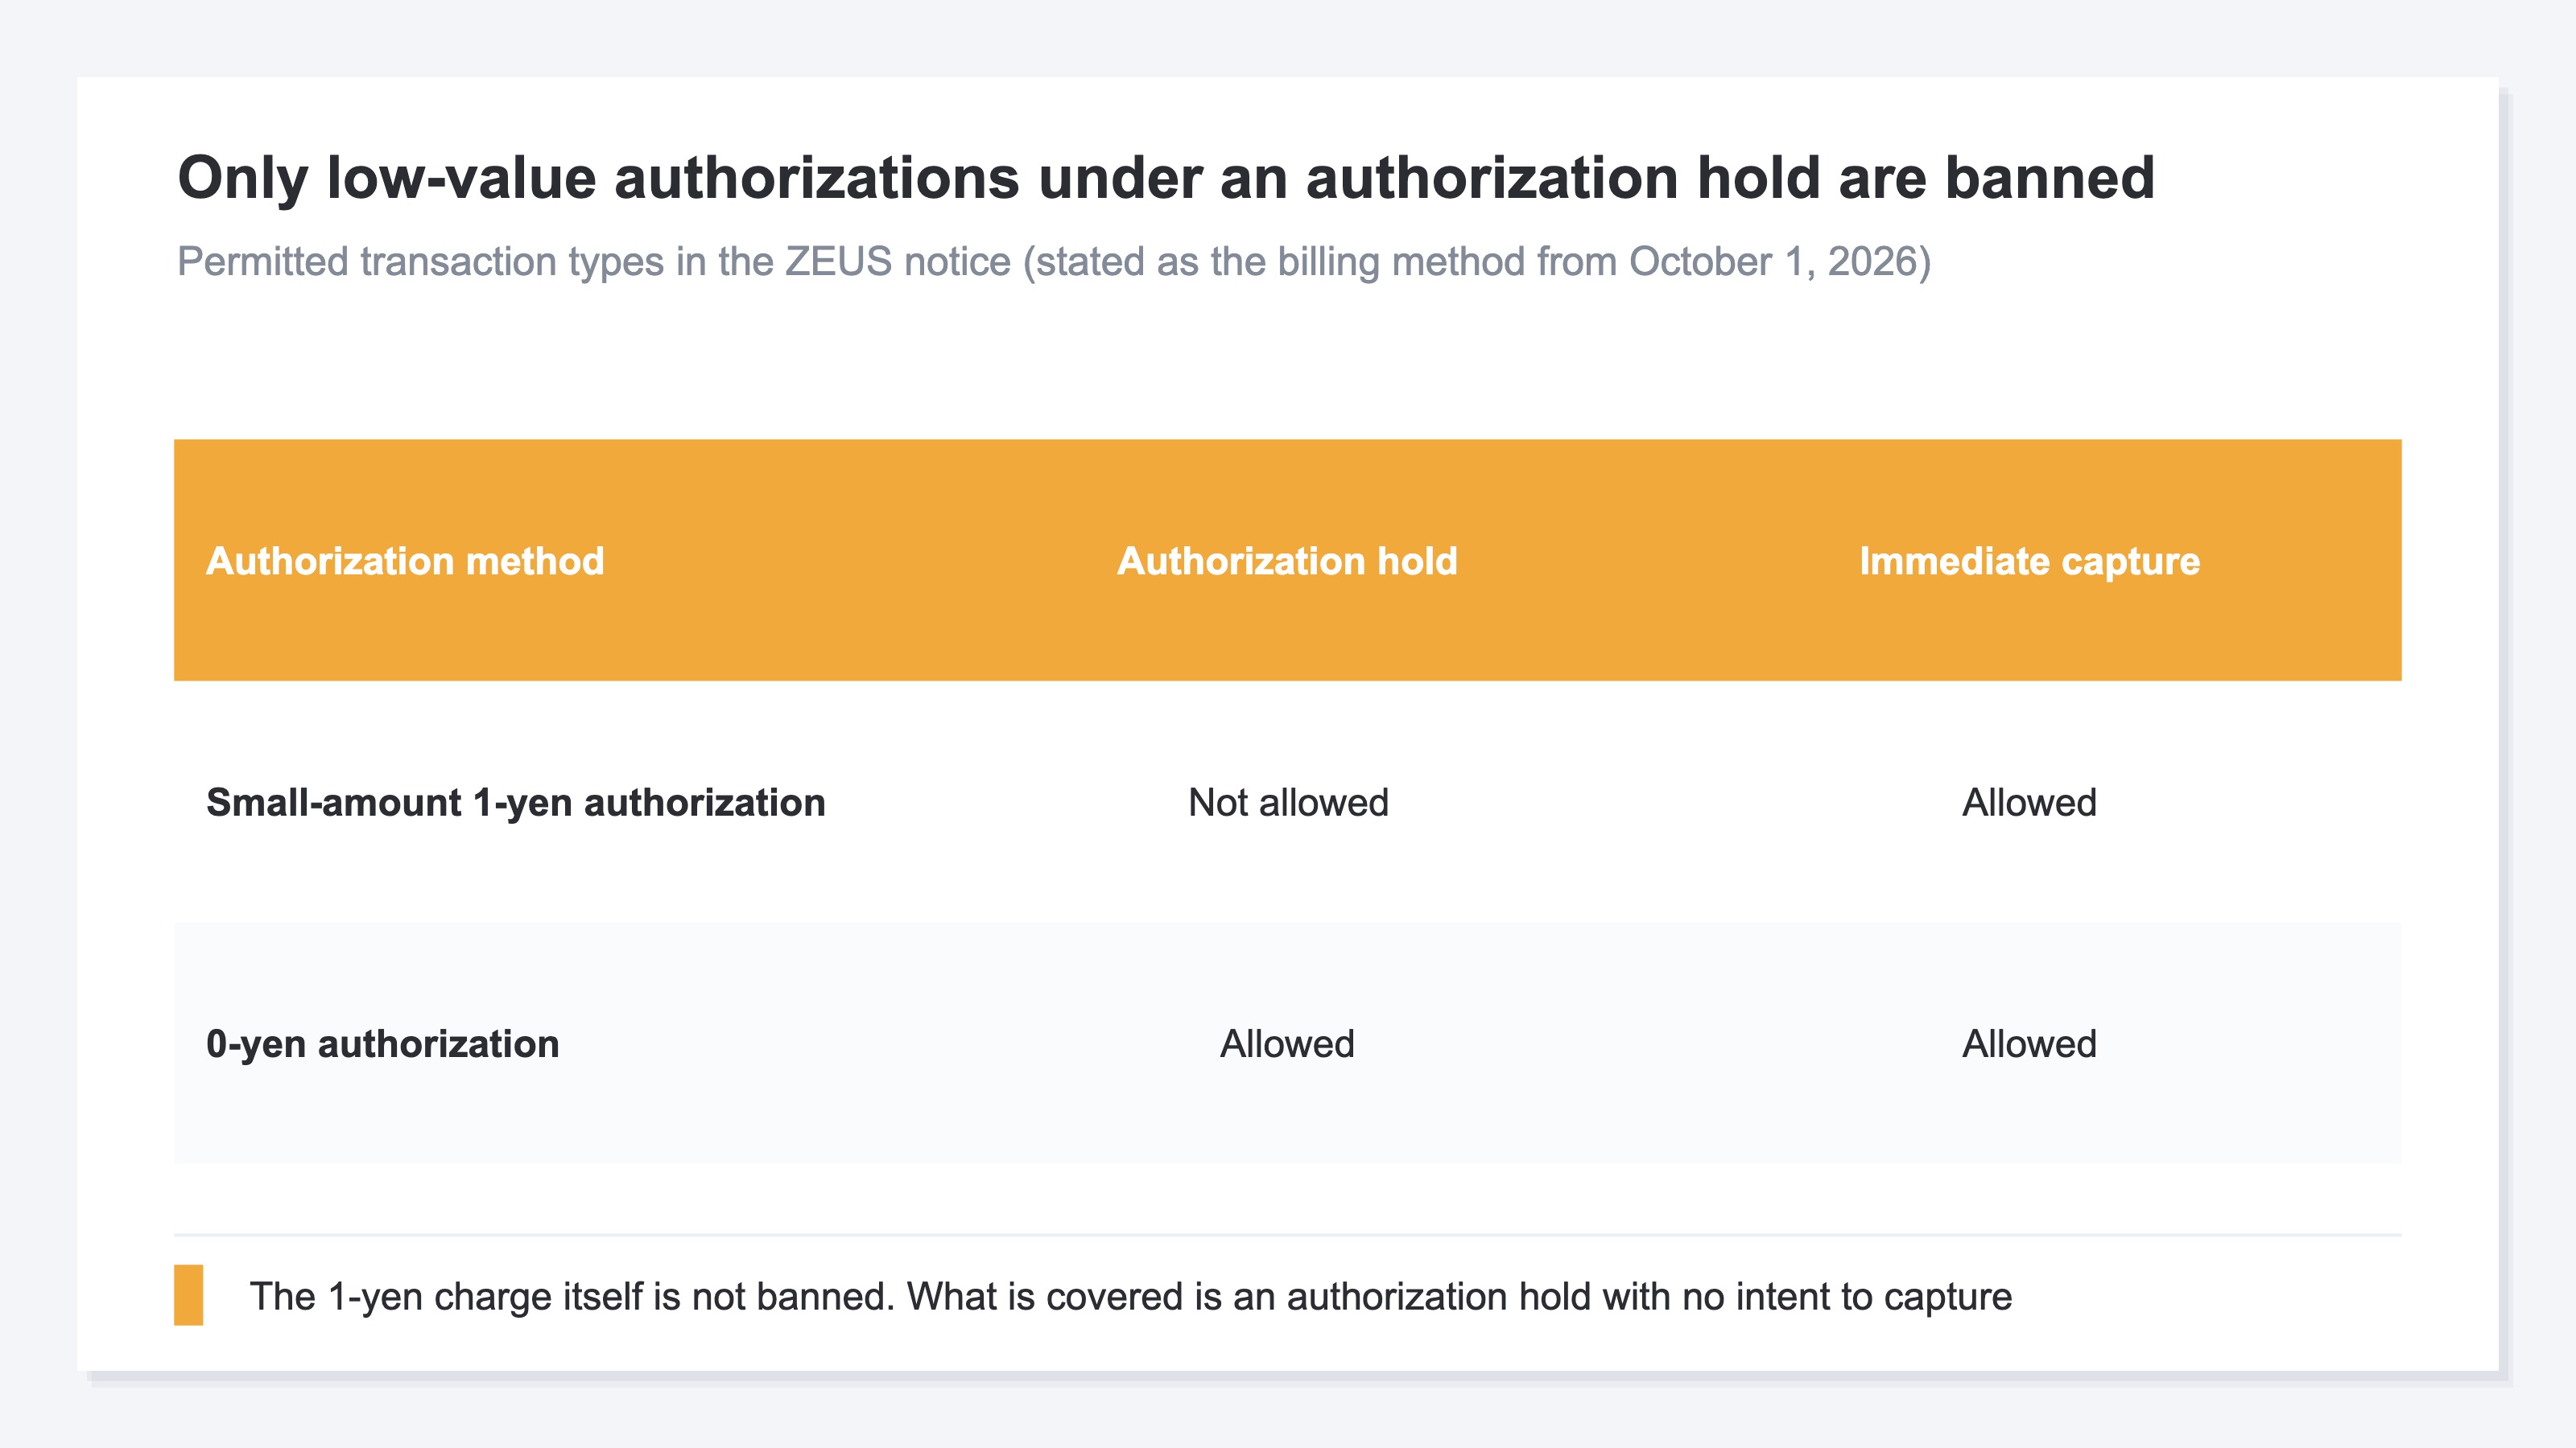Select the footnote about the 1-yen charge
This screenshot has width=2576, height=1448.
(x=1130, y=1297)
